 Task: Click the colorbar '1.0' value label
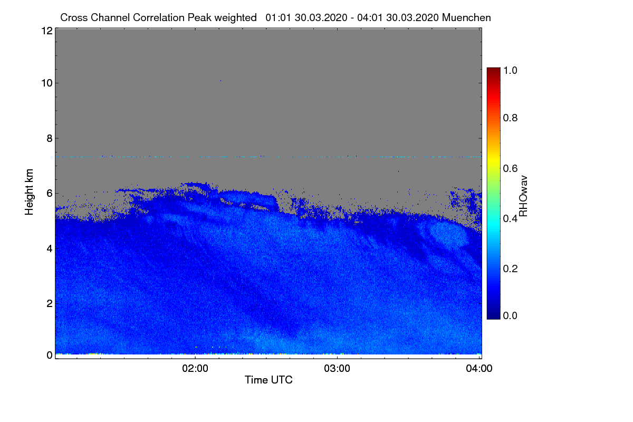pyautogui.click(x=510, y=69)
